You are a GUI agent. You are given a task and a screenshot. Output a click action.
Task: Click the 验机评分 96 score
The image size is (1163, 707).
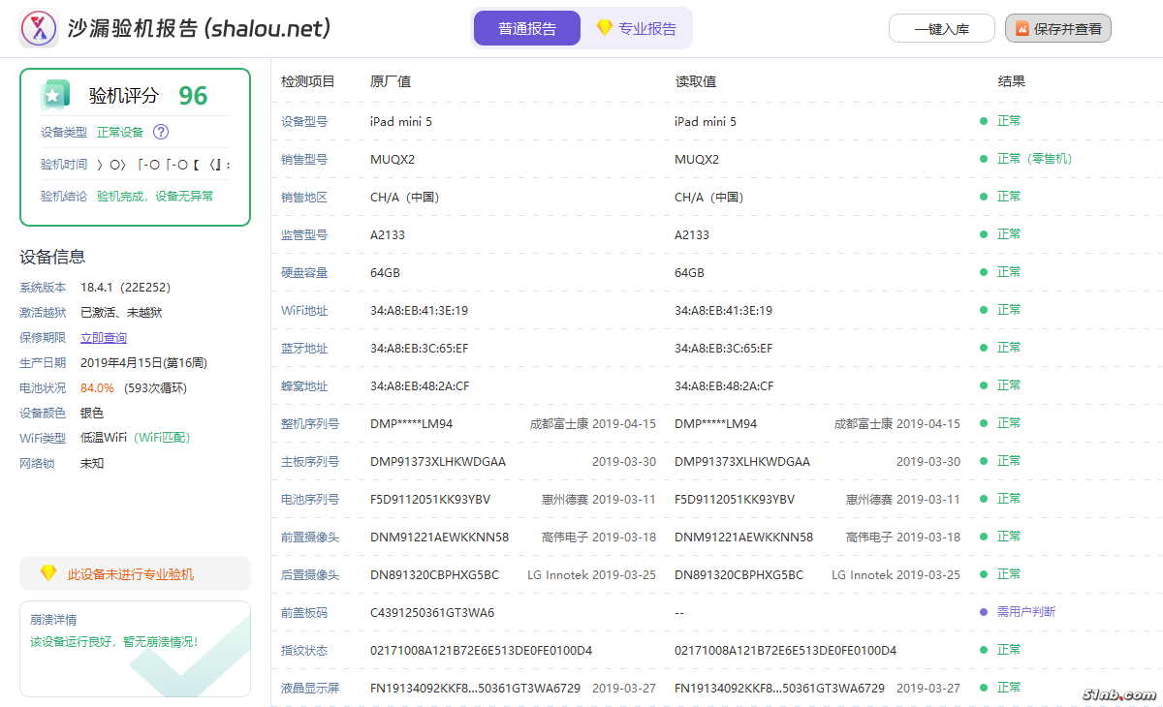point(193,95)
